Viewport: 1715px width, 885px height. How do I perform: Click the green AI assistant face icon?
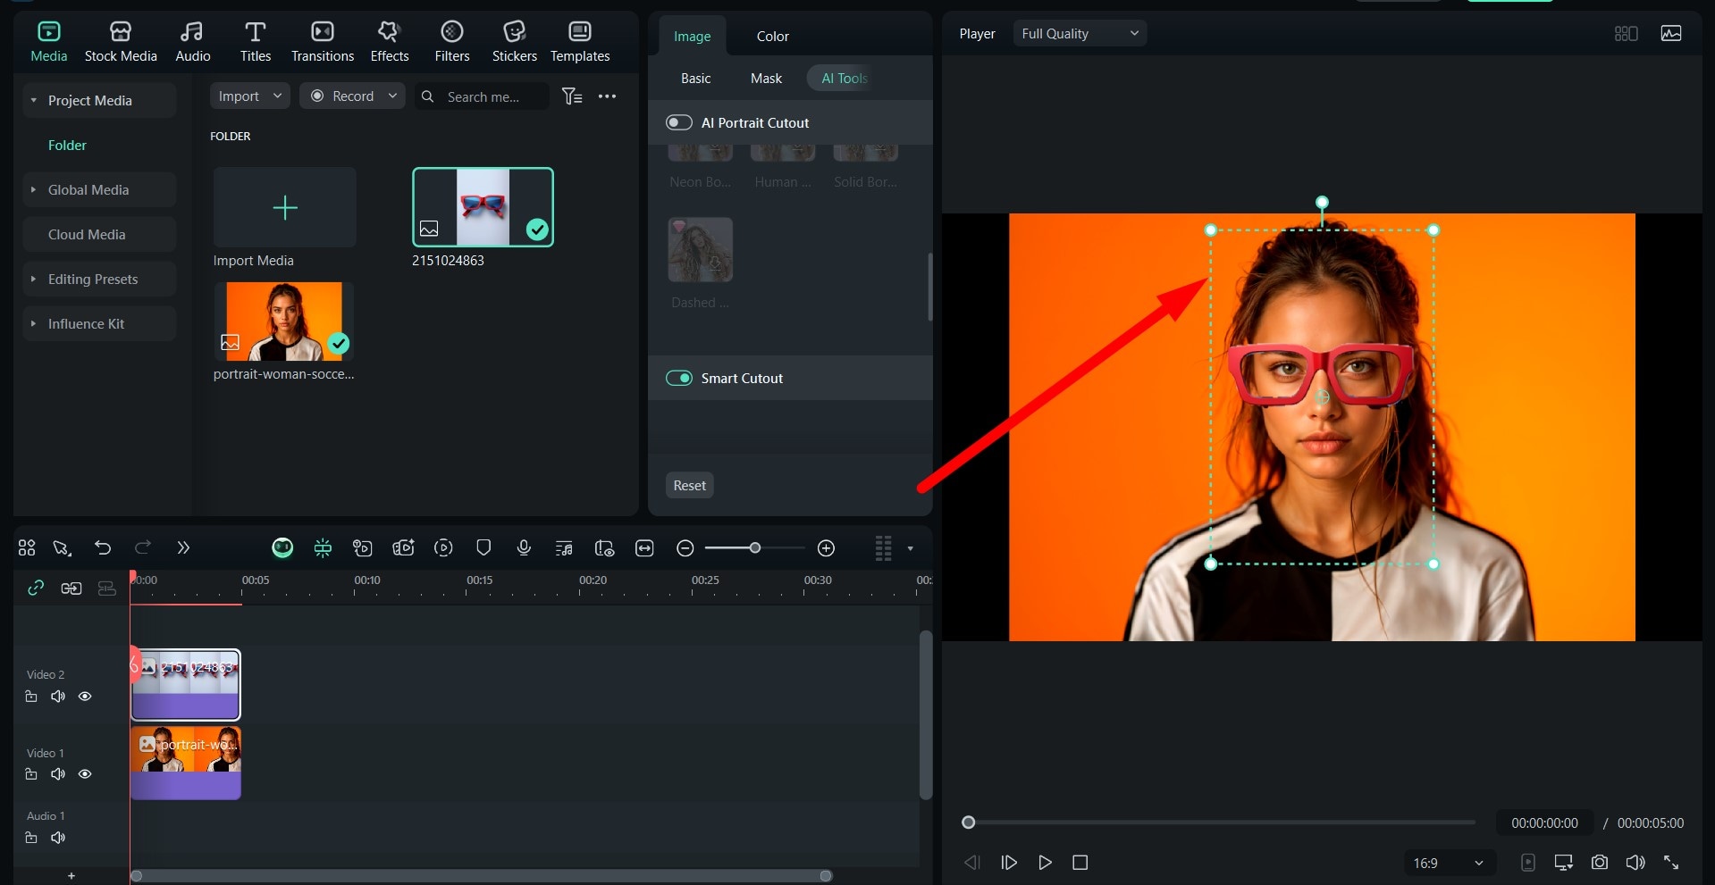coord(282,547)
